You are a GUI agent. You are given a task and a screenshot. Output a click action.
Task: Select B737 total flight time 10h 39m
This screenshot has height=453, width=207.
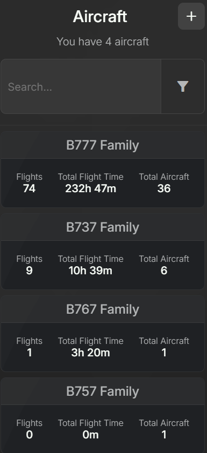[x=90, y=271]
